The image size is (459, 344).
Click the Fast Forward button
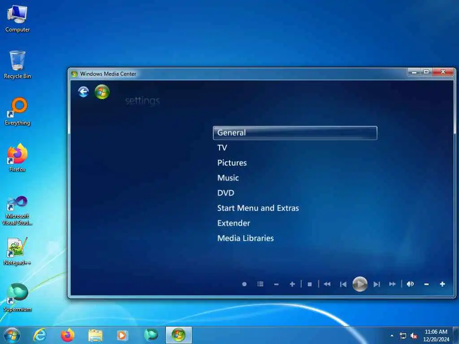pos(392,284)
